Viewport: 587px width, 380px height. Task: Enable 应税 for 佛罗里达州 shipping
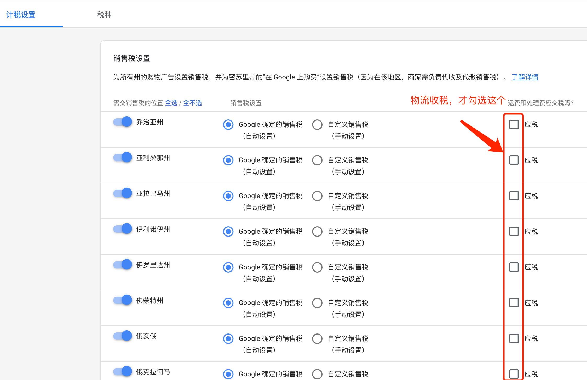[514, 267]
